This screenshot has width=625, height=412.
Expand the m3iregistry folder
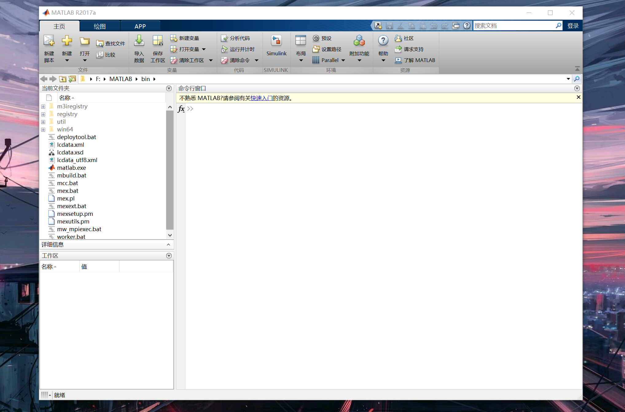43,107
